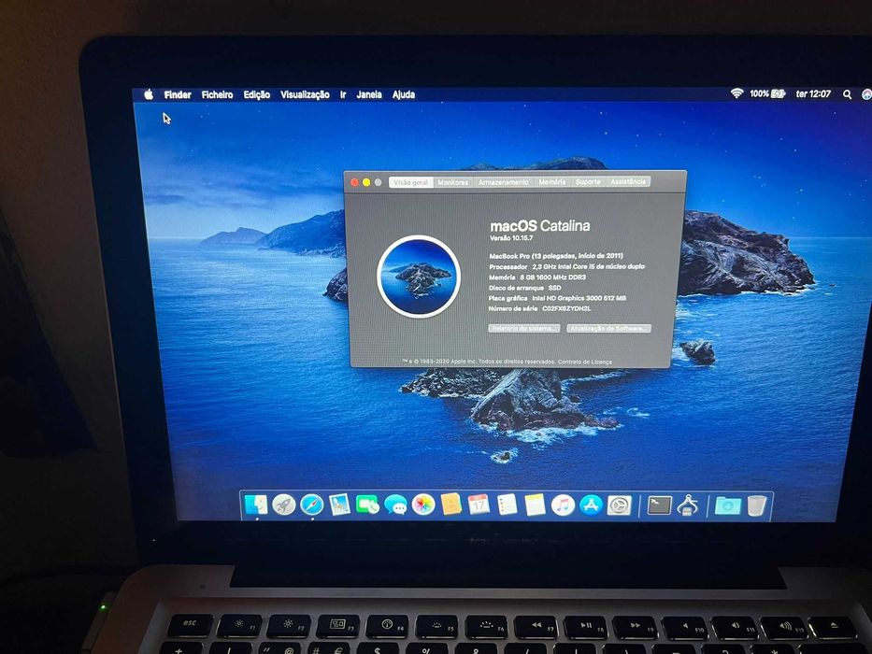Open the Trash in Dock

757,505
